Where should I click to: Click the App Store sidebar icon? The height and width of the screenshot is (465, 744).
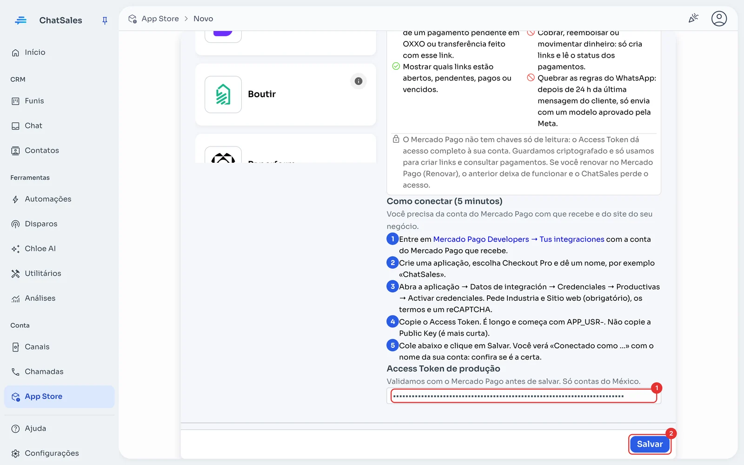[15, 397]
